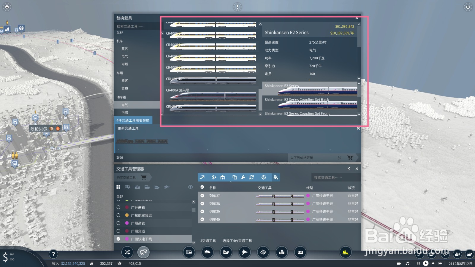
Task: Click the duplicate vehicle toolbar icon
Action: tap(235, 177)
